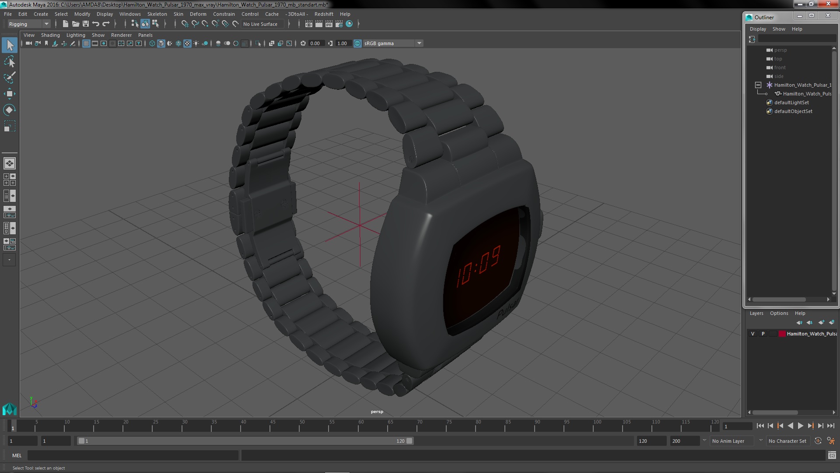This screenshot has width=840, height=473.
Task: Create layer from selected objects
Action: [831, 322]
